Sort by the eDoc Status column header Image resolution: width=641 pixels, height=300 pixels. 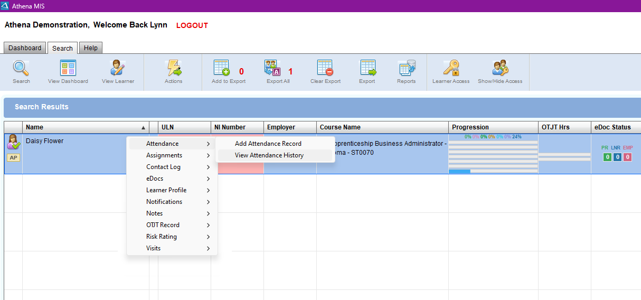pyautogui.click(x=616, y=127)
